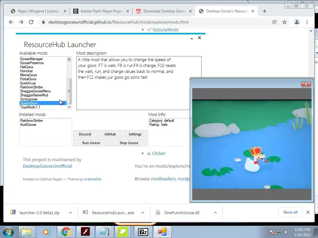The height and width of the screenshot is (238, 318).
Task: Share this page icon in address bar
Action: click(x=275, y=22)
